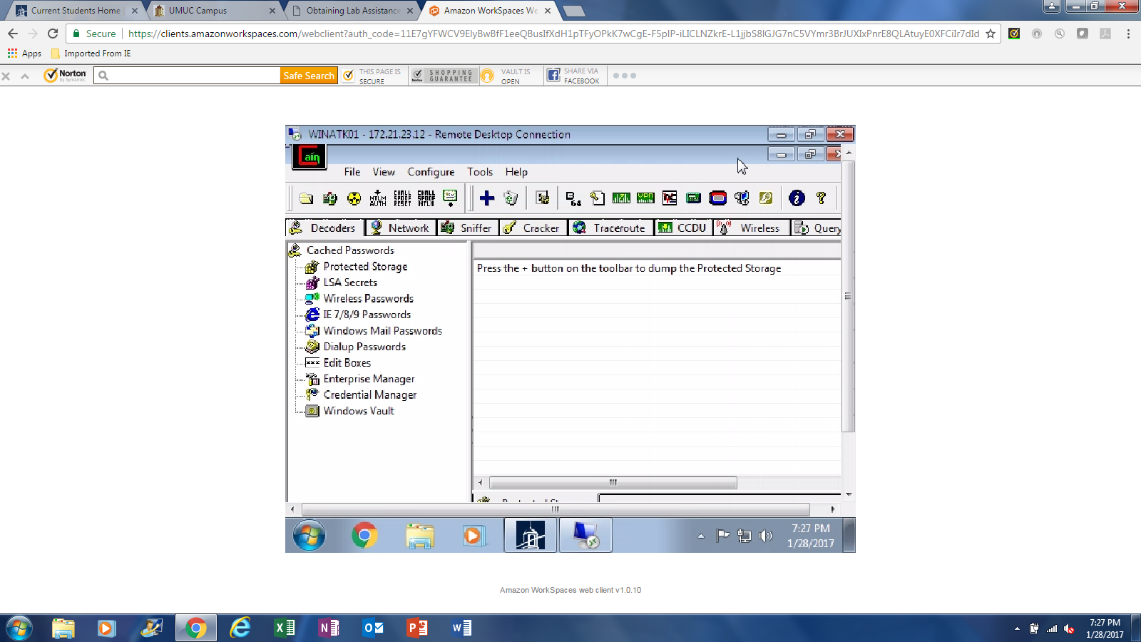Start the sniffer from the toolbar icon
The image size is (1141, 642).
(x=330, y=198)
